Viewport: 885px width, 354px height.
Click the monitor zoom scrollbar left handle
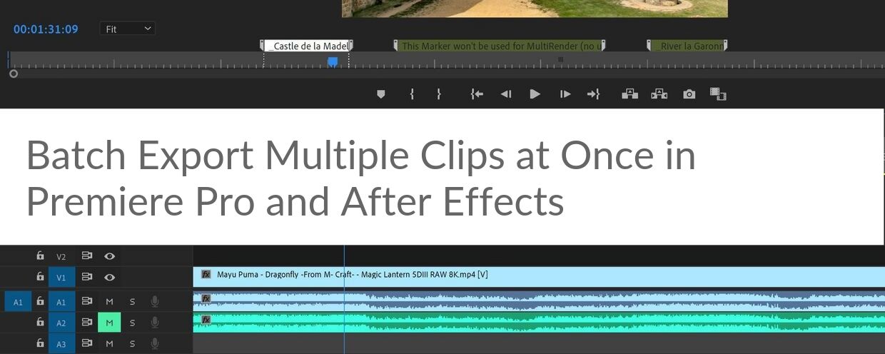coord(14,74)
